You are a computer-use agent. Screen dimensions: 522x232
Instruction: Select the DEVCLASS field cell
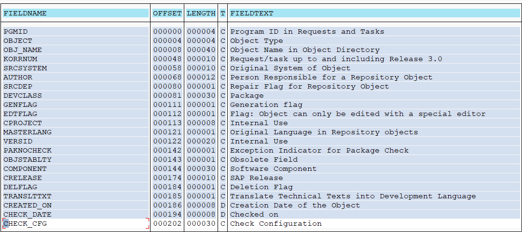[x=23, y=96]
